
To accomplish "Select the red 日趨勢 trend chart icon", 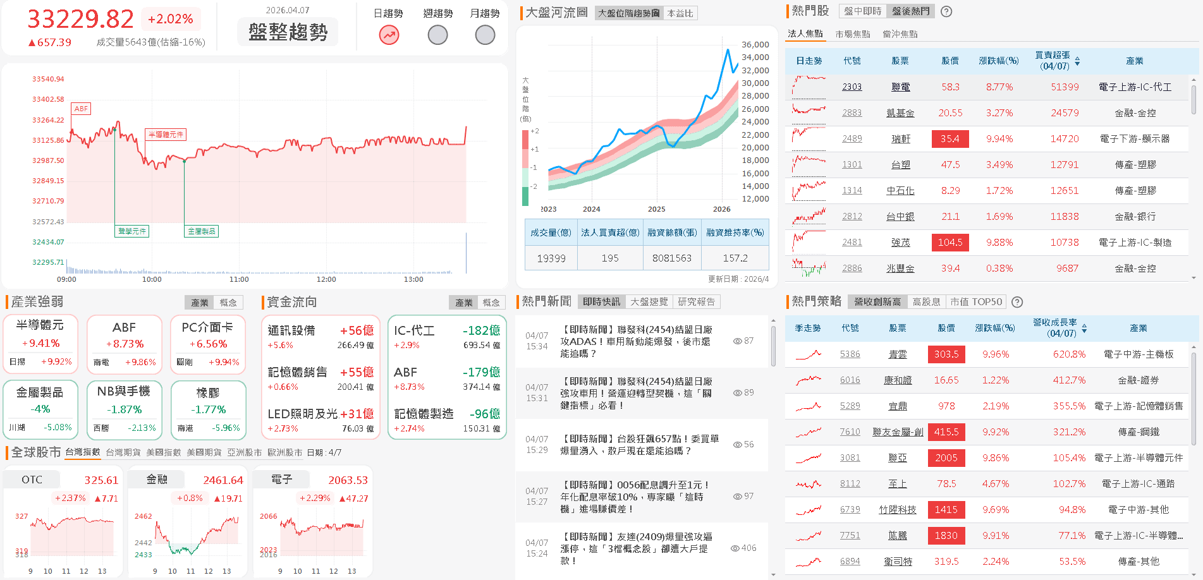I will [388, 35].
